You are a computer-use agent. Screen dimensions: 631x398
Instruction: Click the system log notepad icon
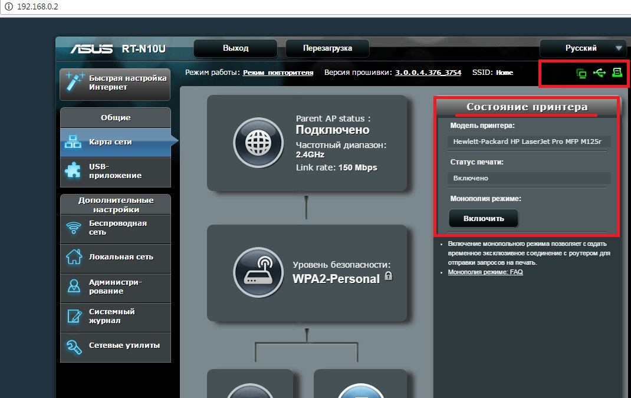tap(74, 316)
